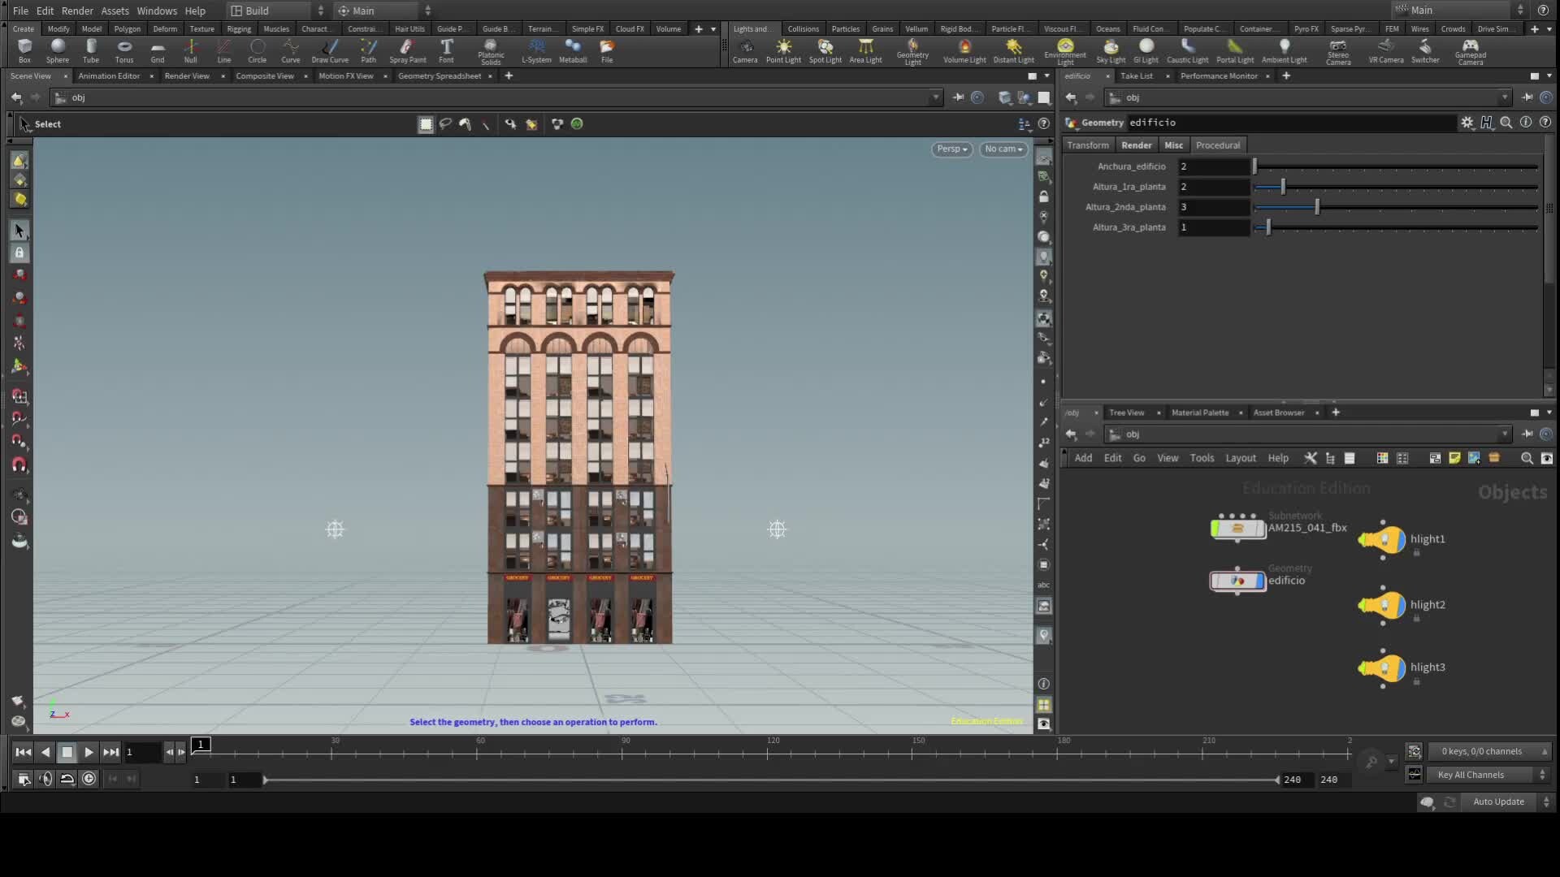Open the Render menu
Image resolution: width=1560 pixels, height=877 pixels.
(77, 11)
